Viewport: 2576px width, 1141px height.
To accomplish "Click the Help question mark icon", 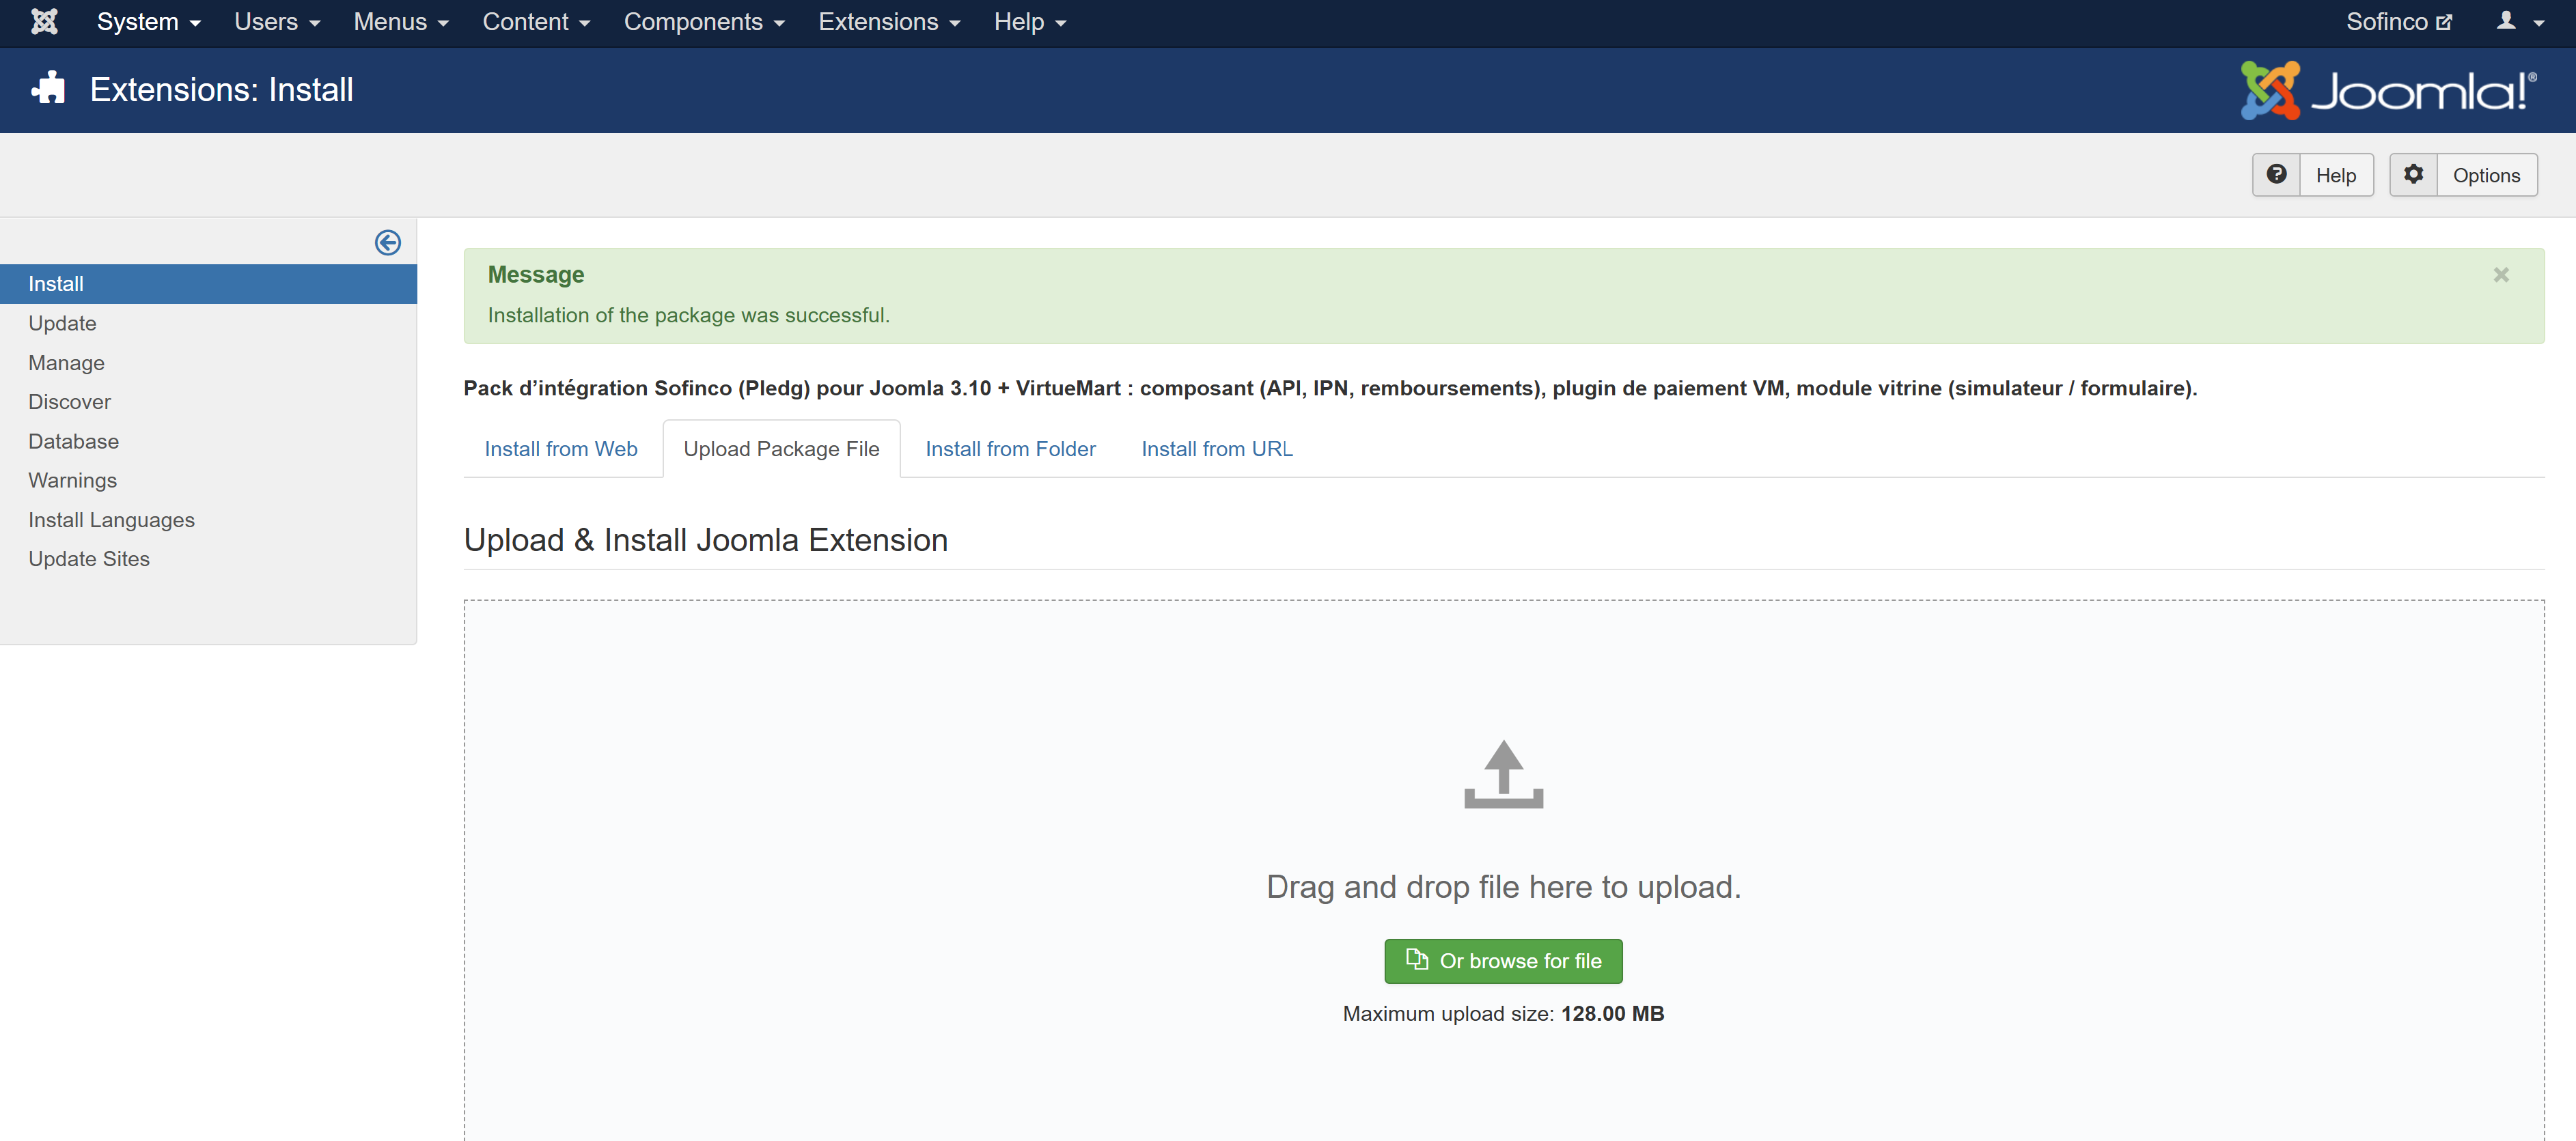I will [x=2276, y=175].
